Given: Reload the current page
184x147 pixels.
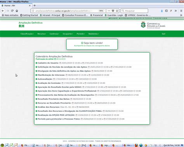Looking at the screenshot, I should [x=12, y=11].
